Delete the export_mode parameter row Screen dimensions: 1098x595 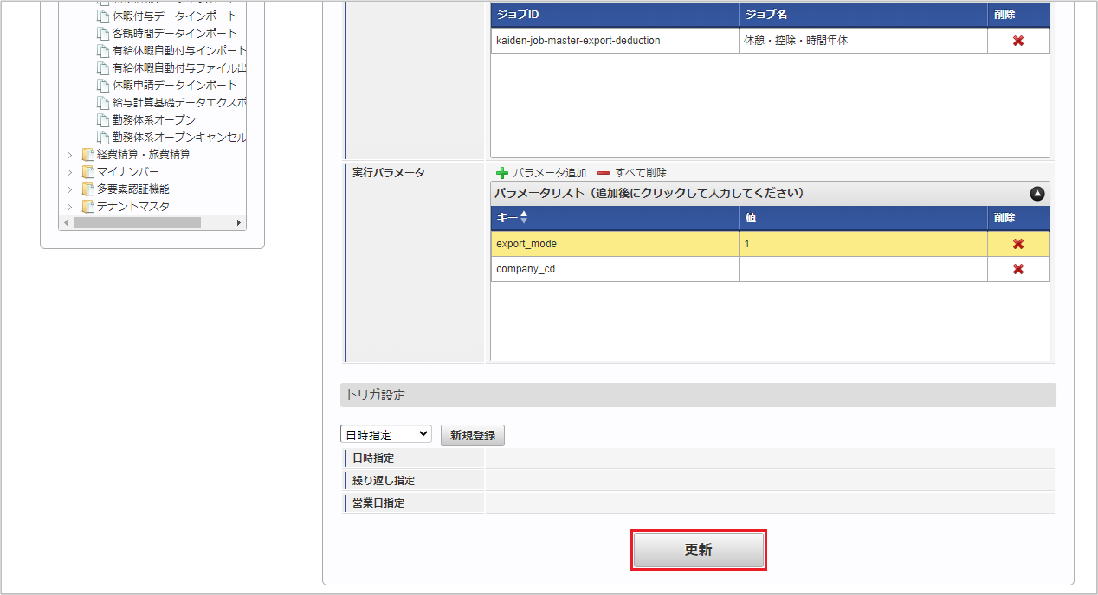coord(1018,244)
